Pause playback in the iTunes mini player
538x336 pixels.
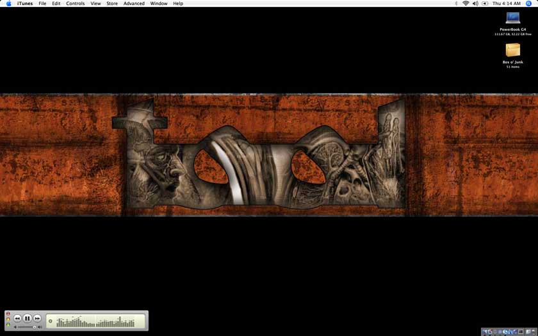pos(27,318)
